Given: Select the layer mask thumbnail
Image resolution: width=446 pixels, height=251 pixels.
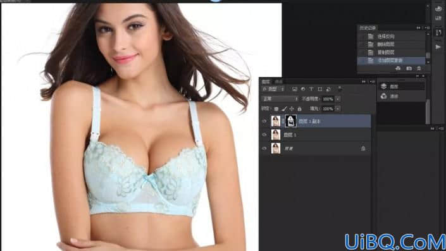Looking at the screenshot, I should 291,121.
